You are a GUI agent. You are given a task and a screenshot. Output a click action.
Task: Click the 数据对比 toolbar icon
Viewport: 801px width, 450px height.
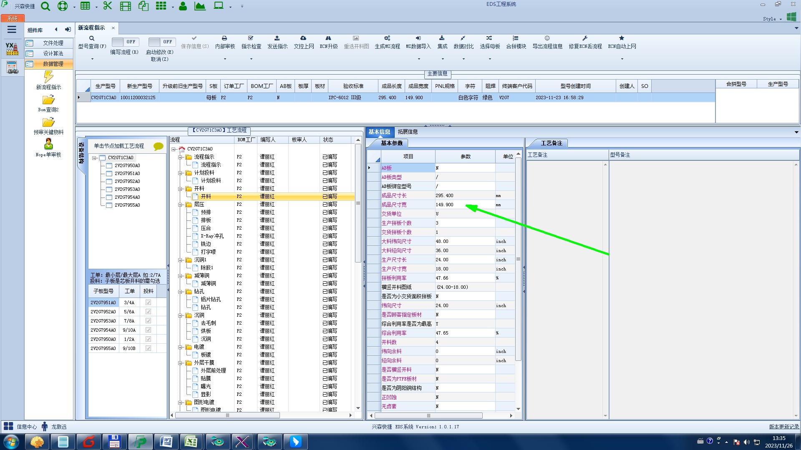pos(463,38)
